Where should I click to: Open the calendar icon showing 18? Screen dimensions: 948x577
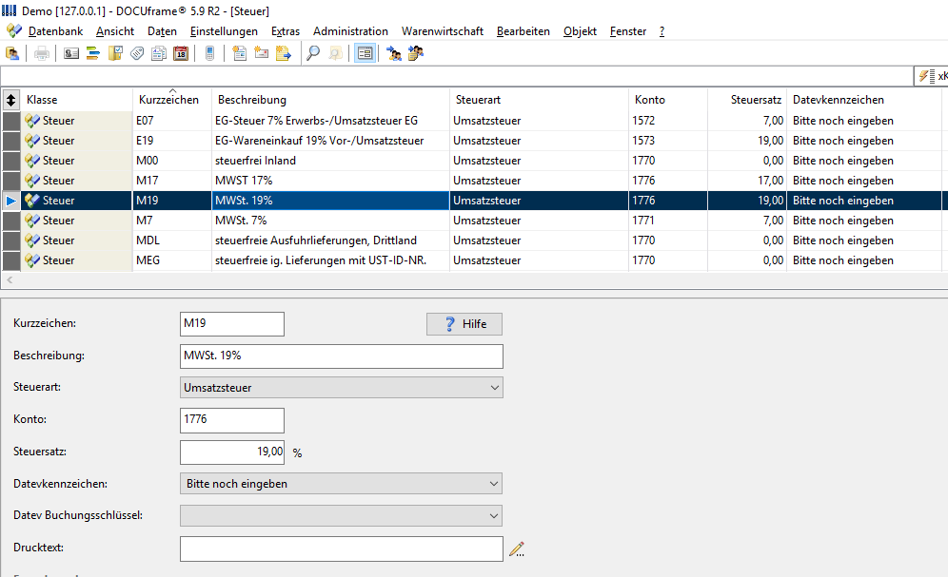point(181,54)
